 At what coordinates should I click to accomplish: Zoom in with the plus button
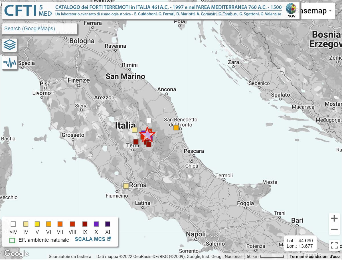(x=334, y=219)
